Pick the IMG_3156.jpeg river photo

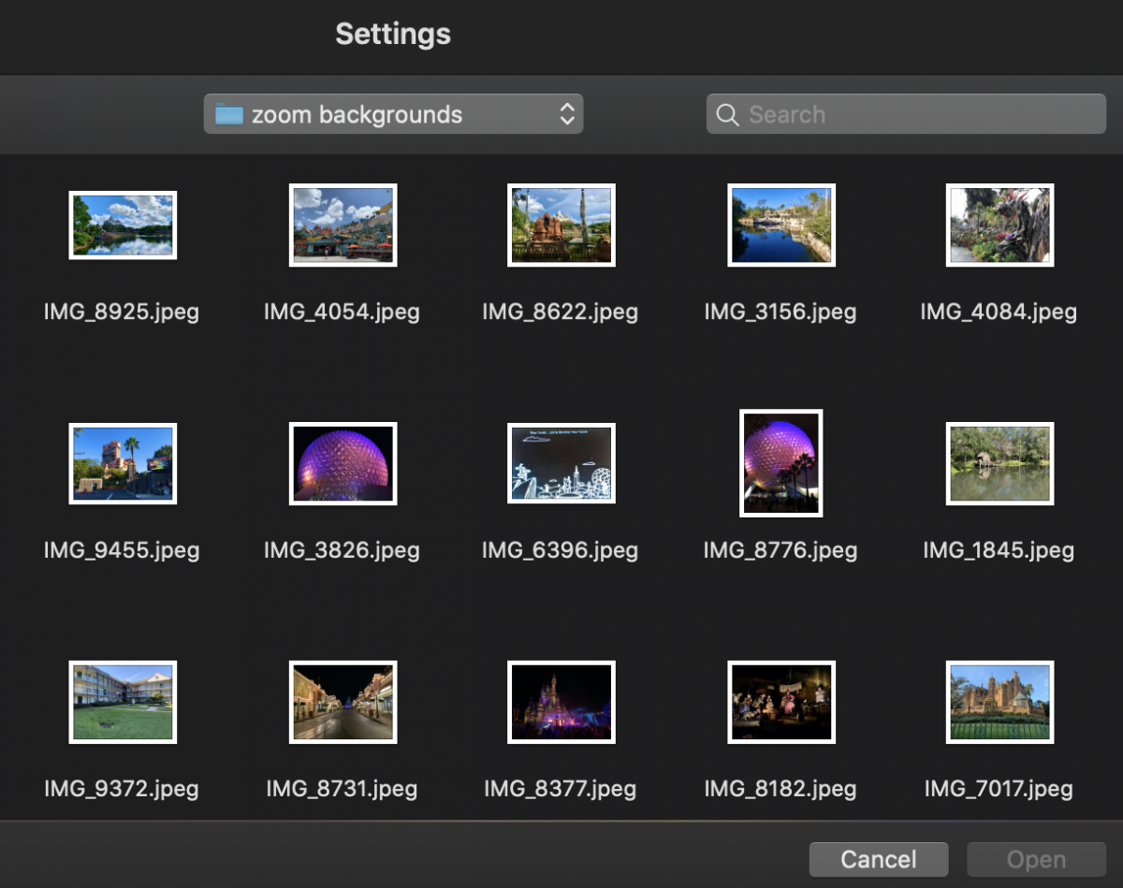pyautogui.click(x=780, y=225)
